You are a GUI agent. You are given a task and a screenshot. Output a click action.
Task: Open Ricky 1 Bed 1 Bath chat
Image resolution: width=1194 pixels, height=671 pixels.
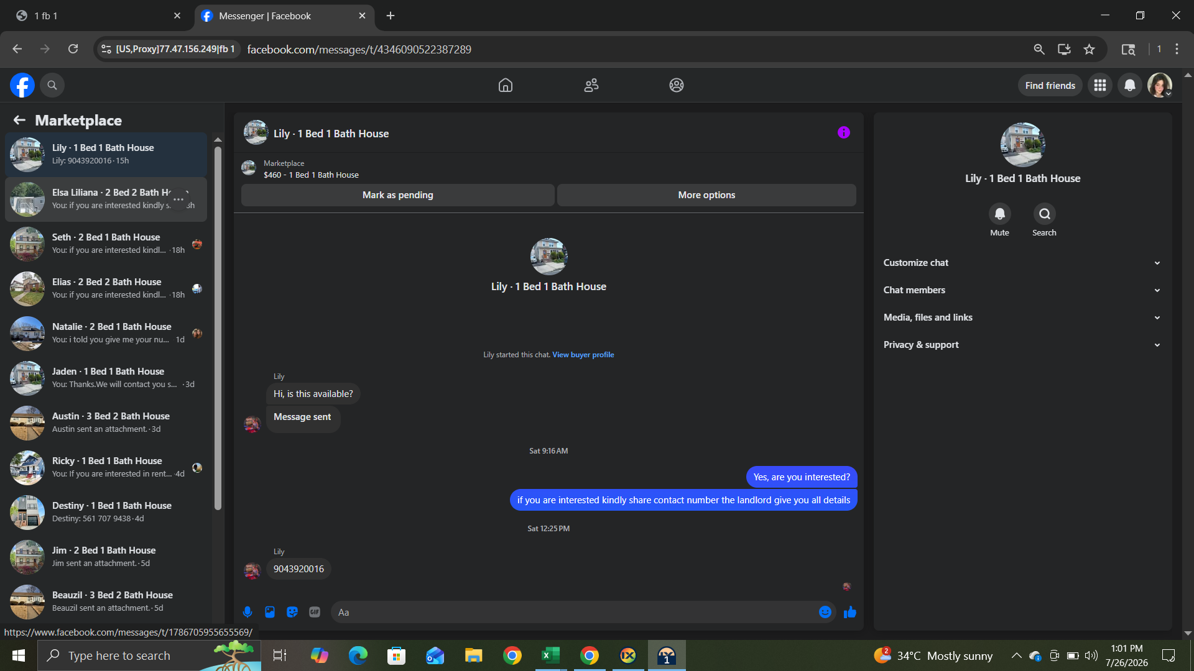point(106,467)
